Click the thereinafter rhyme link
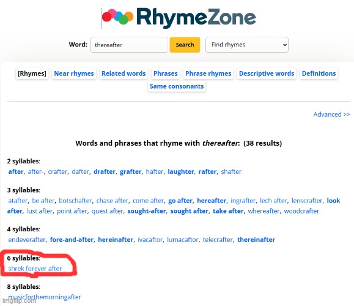354x306 pixels. pyautogui.click(x=256, y=239)
